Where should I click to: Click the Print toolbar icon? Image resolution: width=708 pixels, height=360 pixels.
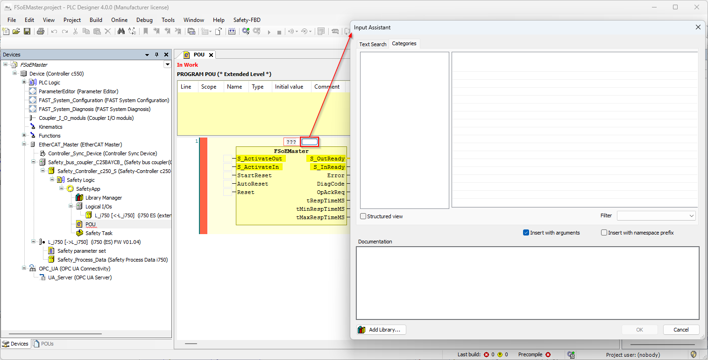pyautogui.click(x=41, y=31)
